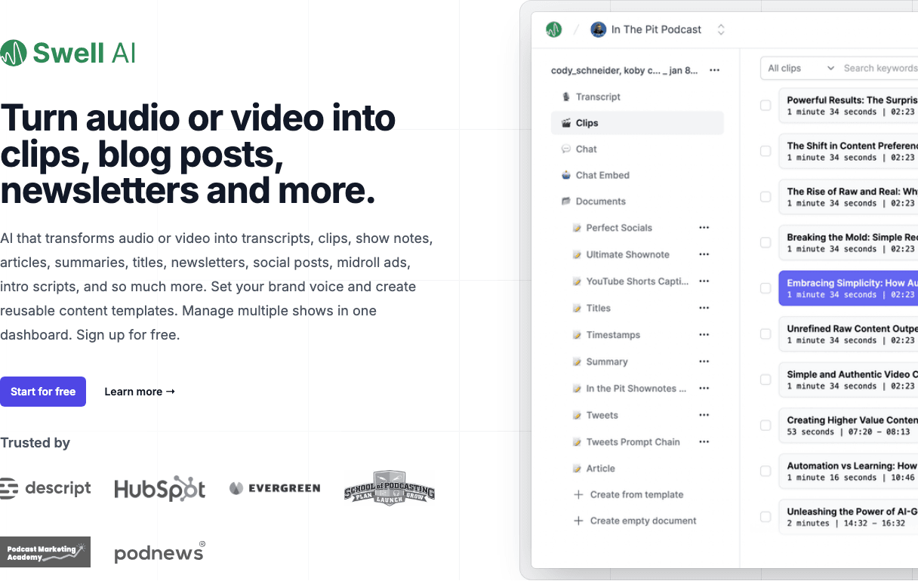Open the Summary document
Image resolution: width=918 pixels, height=581 pixels.
point(607,362)
